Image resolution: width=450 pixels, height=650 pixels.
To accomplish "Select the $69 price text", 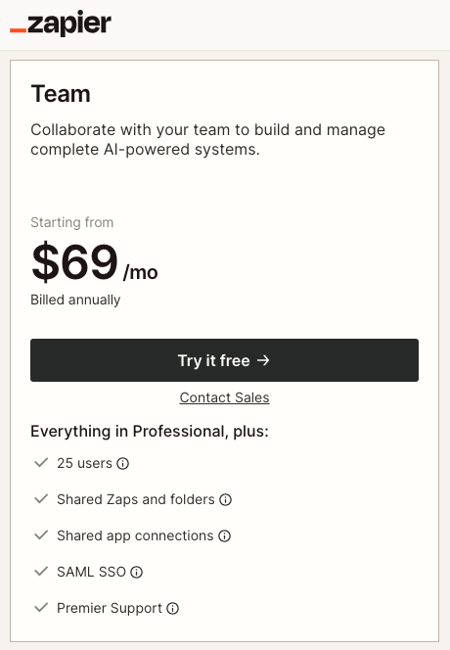I will (x=74, y=262).
